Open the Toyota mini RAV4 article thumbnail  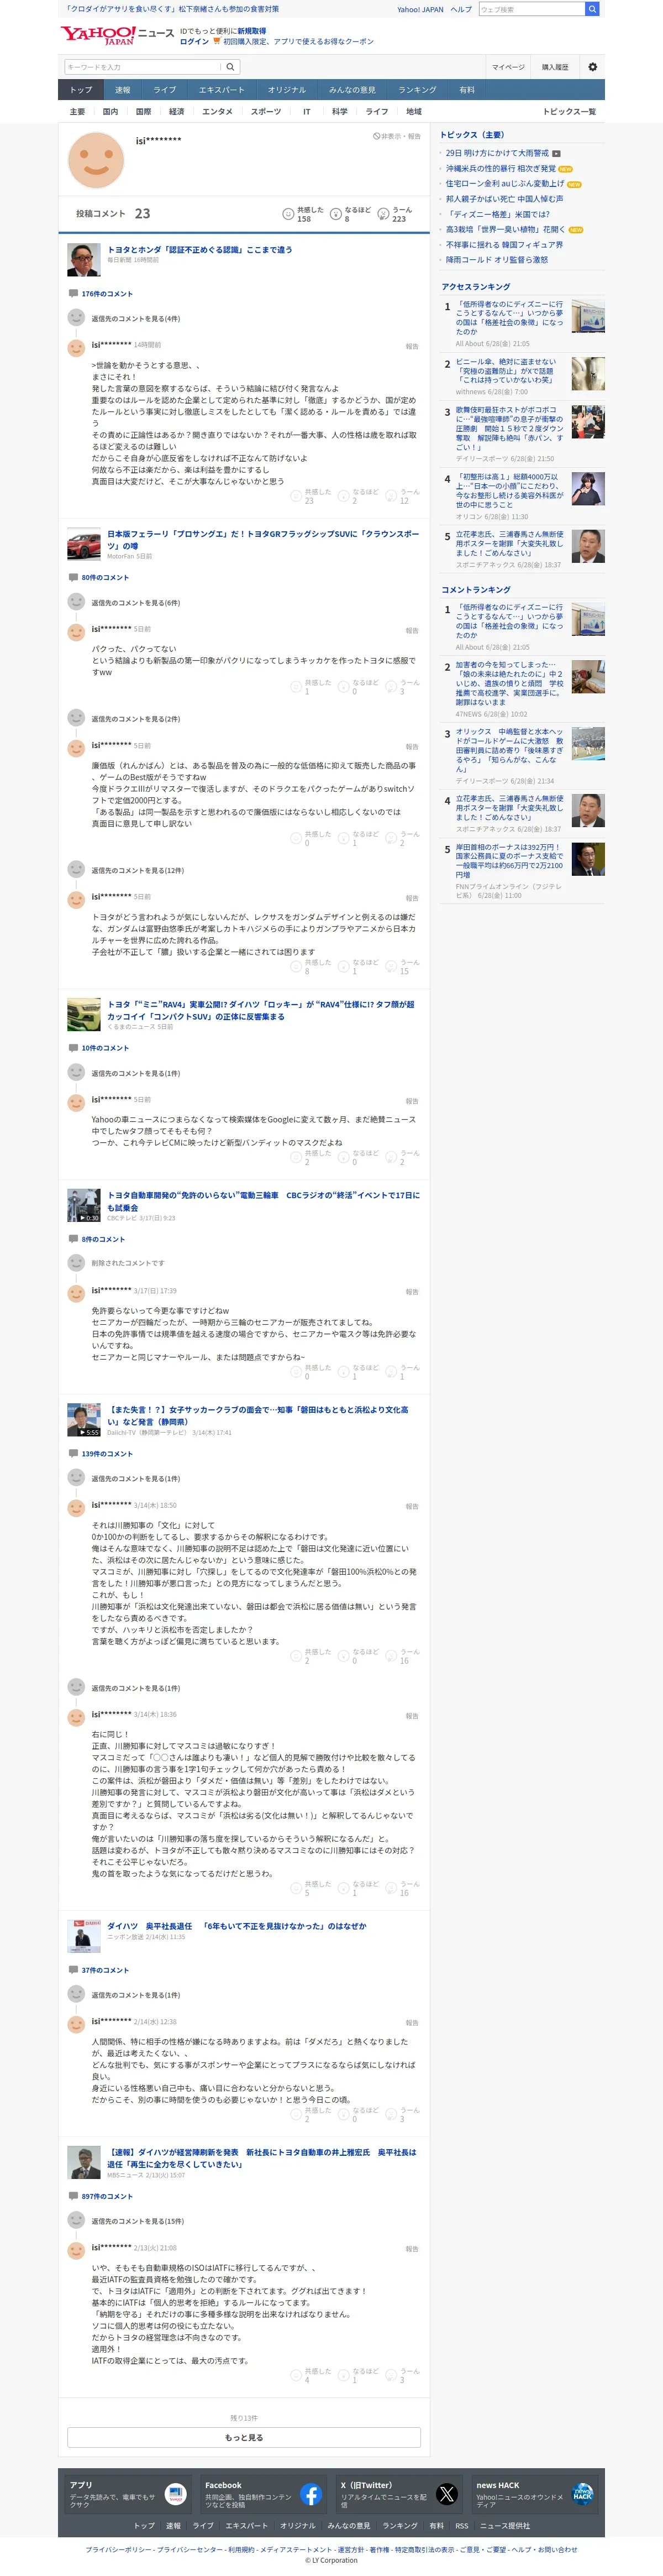tap(84, 1015)
